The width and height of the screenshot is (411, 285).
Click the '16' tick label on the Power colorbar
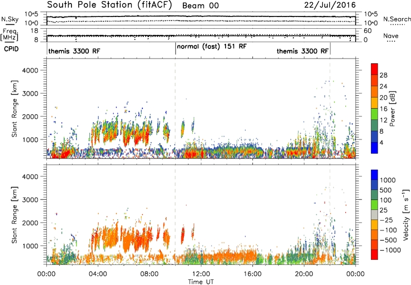(383, 109)
